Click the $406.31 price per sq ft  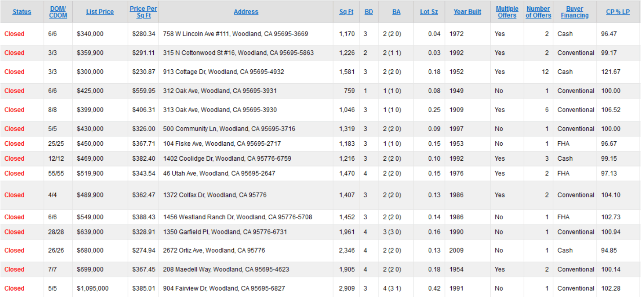coord(144,109)
